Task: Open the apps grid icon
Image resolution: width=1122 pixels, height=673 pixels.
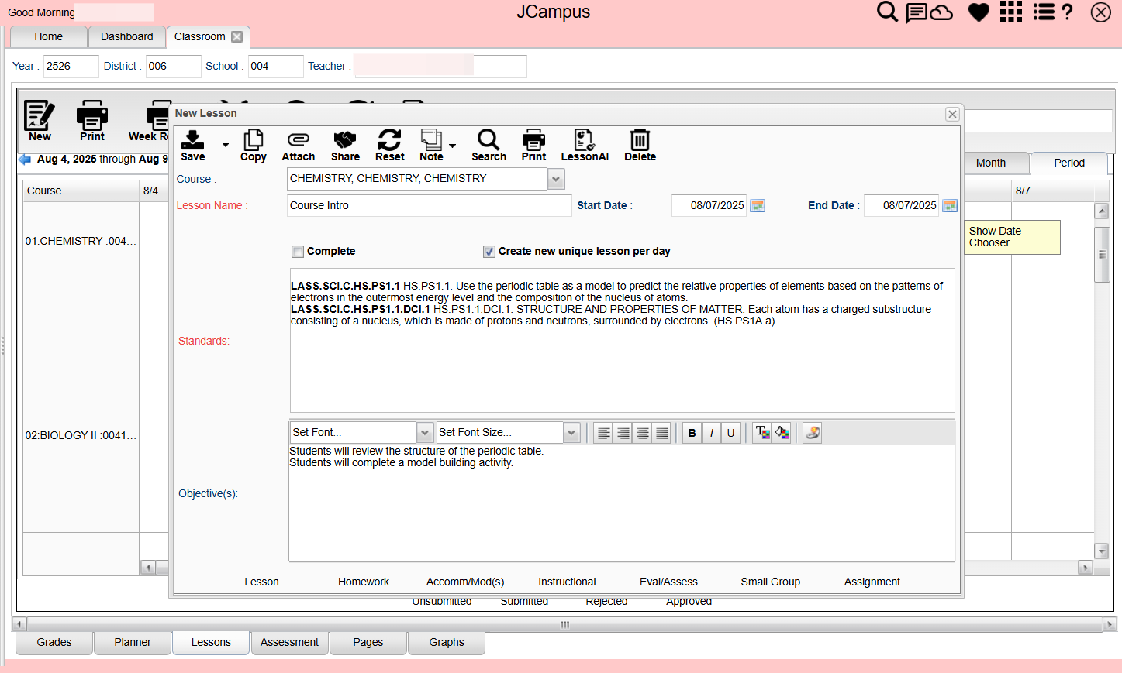Action: pyautogui.click(x=1011, y=12)
